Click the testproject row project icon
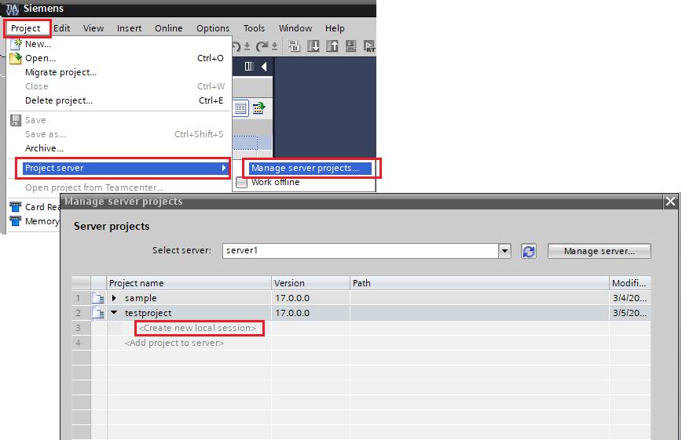 coord(98,313)
